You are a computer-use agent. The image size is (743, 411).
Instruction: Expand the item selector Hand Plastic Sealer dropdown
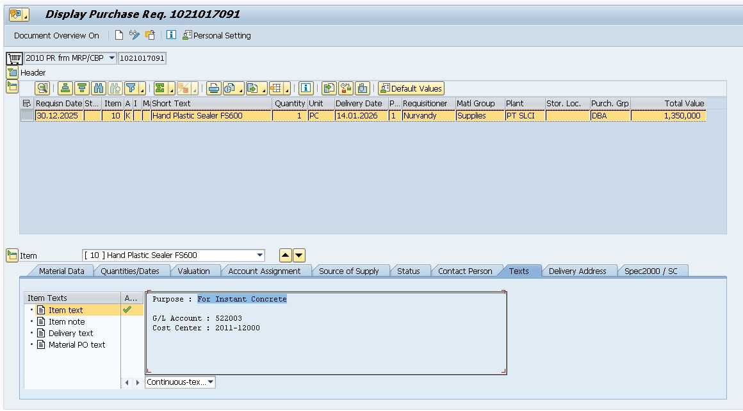(x=259, y=255)
